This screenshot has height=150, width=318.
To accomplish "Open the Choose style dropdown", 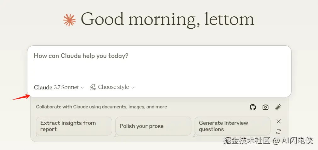I will [x=113, y=87].
